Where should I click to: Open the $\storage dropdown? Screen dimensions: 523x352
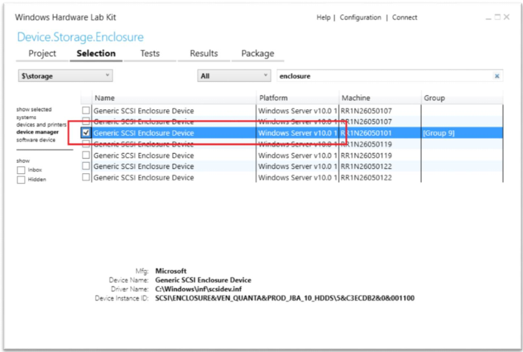tap(66, 76)
